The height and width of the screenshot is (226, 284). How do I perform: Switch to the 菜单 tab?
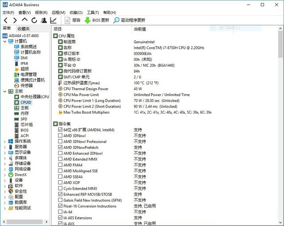coord(7,28)
